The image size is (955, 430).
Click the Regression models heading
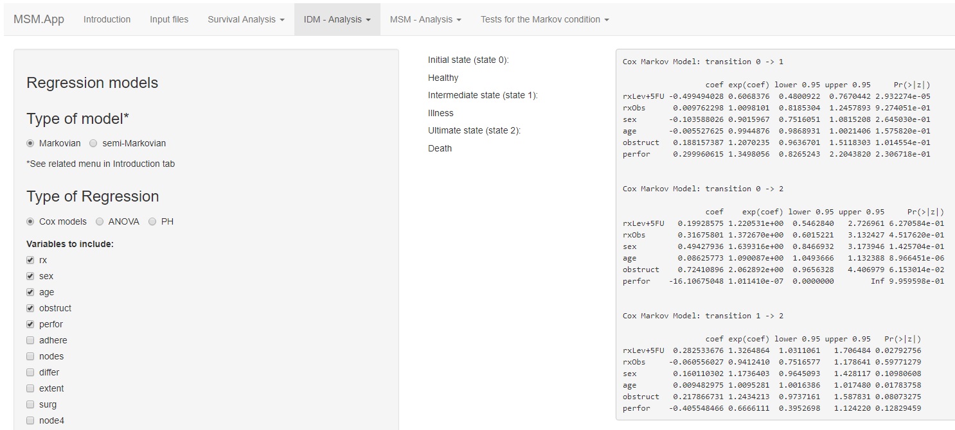(x=92, y=83)
